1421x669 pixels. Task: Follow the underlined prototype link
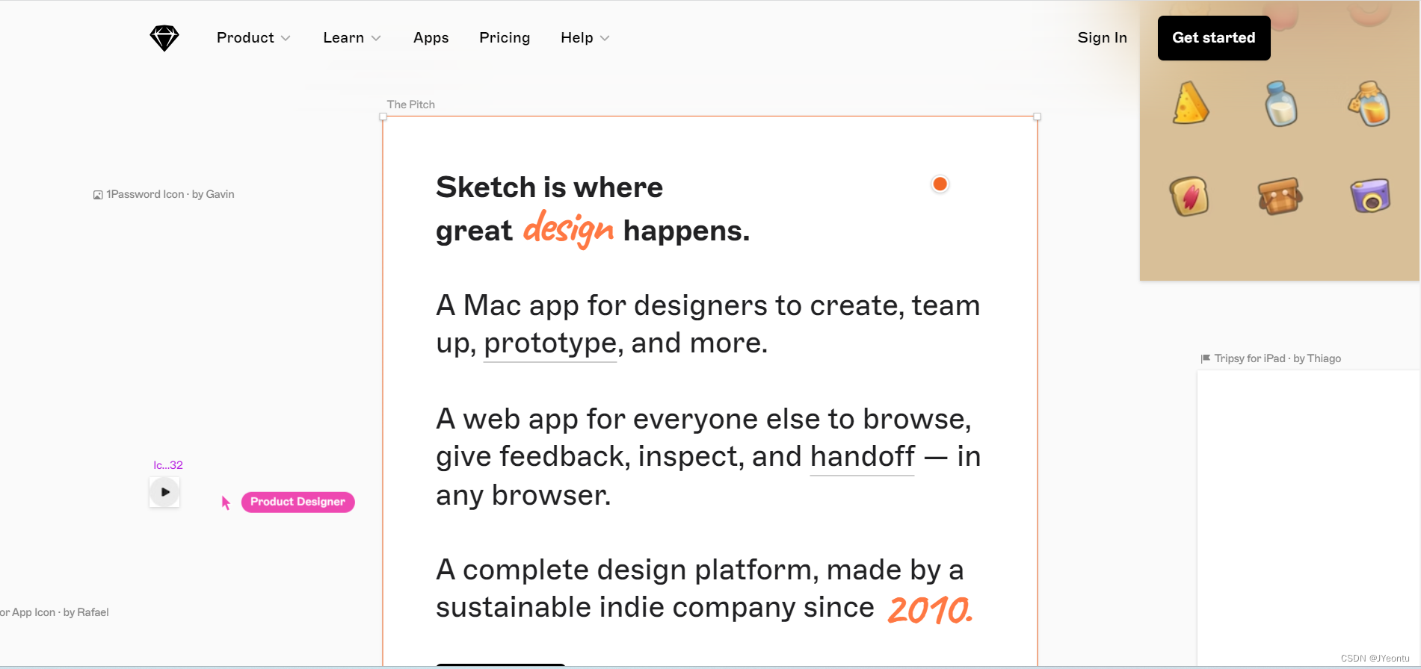point(550,343)
